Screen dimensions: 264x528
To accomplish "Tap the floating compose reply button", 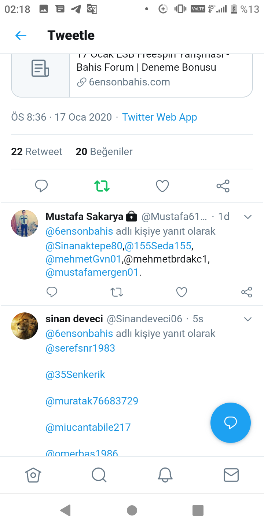I will (231, 423).
